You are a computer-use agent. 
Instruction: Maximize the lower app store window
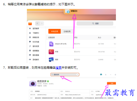(115, 75)
